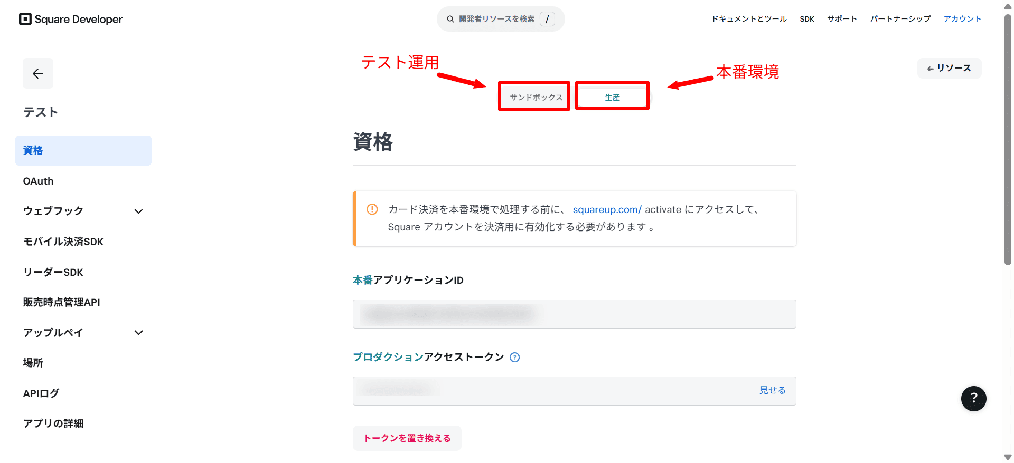The height and width of the screenshot is (463, 1014).
Task: Click the search magnifier icon
Action: point(450,19)
